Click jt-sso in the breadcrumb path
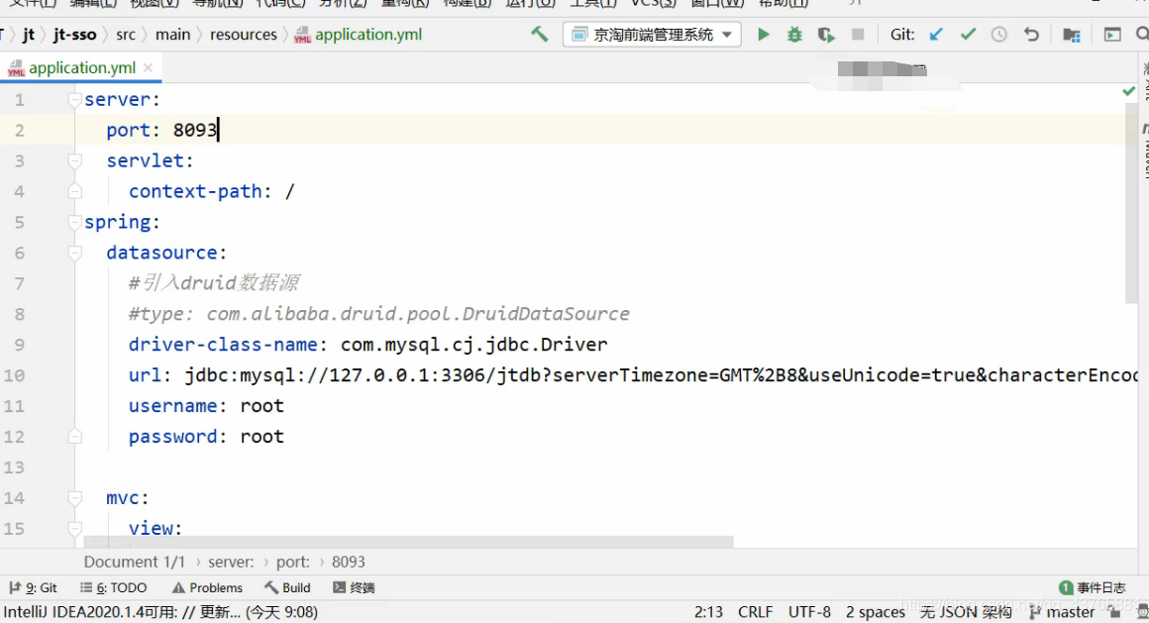This screenshot has width=1149, height=623. [74, 35]
